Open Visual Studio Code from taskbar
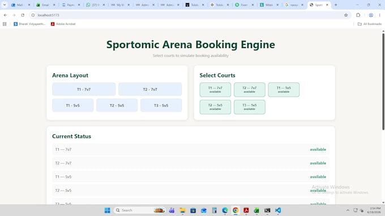Image resolution: width=385 pixels, height=216 pixels. tap(277, 210)
